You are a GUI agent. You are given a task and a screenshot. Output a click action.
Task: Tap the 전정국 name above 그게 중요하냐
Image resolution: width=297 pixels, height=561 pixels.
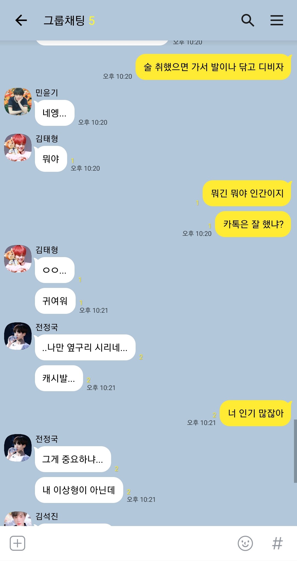point(47,439)
